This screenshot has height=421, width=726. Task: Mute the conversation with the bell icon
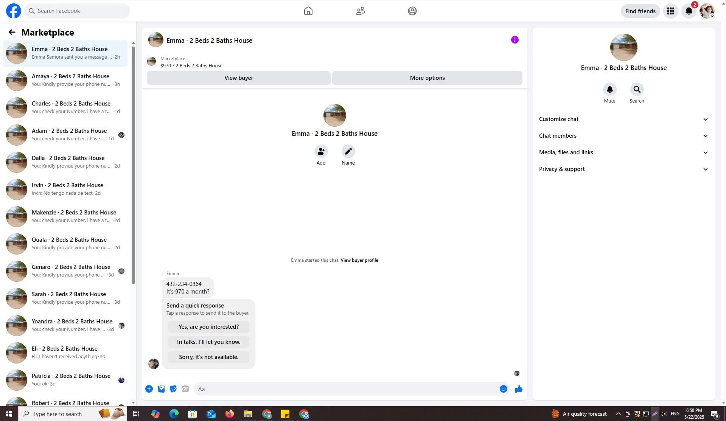[x=610, y=89]
